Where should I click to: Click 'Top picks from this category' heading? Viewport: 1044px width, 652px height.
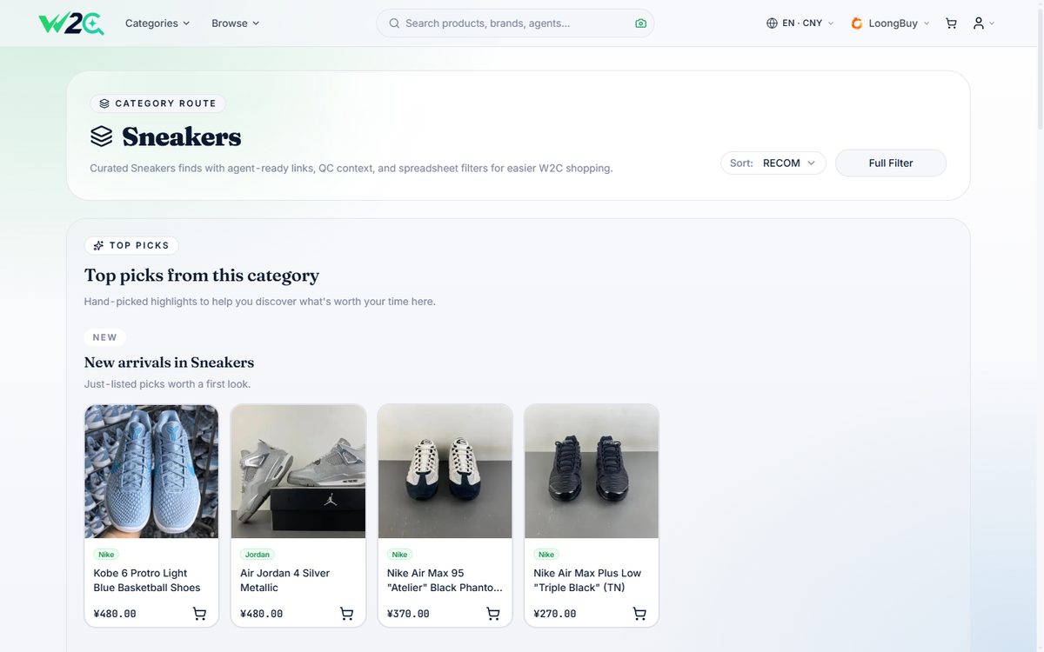click(202, 276)
